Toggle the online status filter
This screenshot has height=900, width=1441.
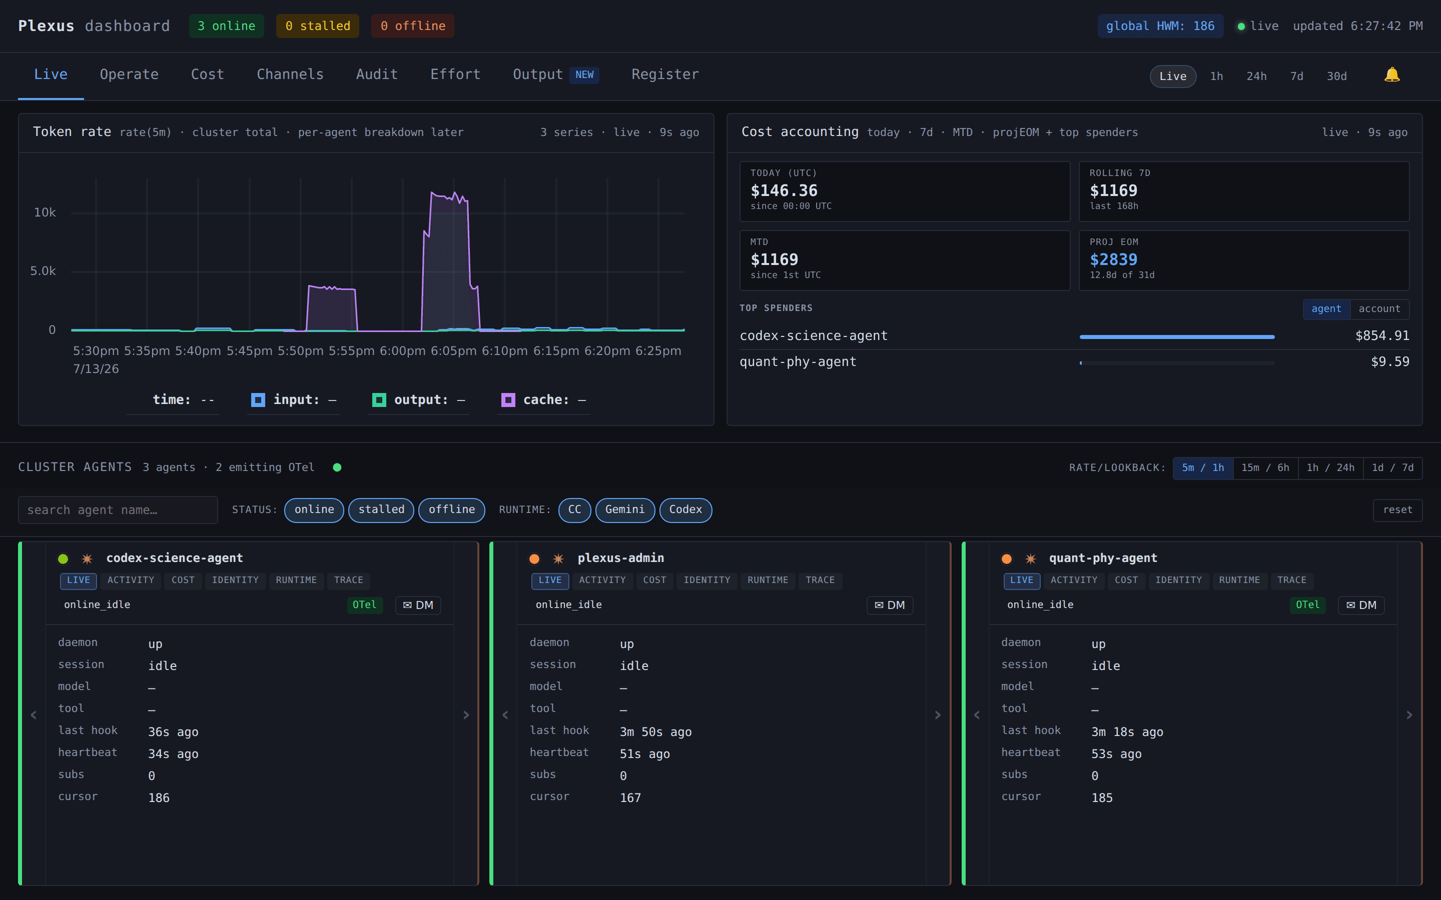(314, 509)
